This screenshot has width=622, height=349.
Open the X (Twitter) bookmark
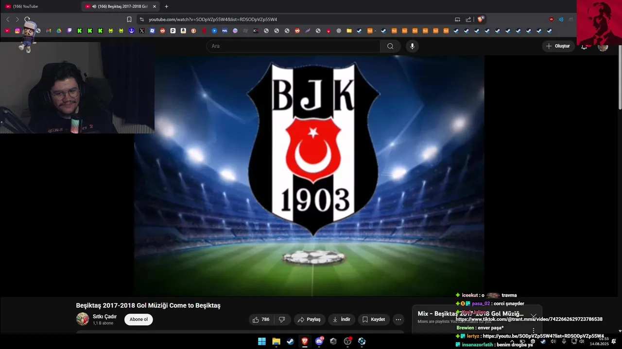[141, 31]
